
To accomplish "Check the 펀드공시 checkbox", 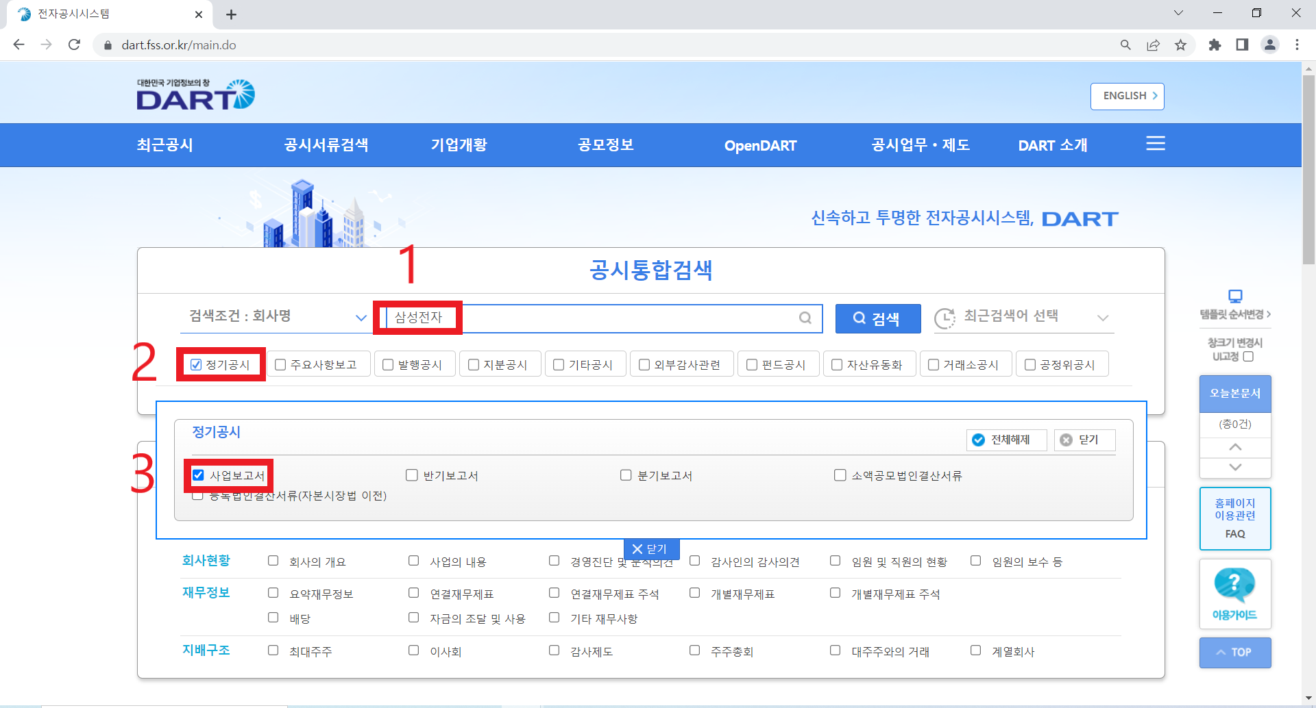I will (752, 364).
